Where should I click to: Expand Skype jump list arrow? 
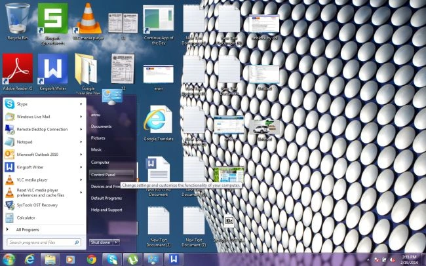coord(81,104)
